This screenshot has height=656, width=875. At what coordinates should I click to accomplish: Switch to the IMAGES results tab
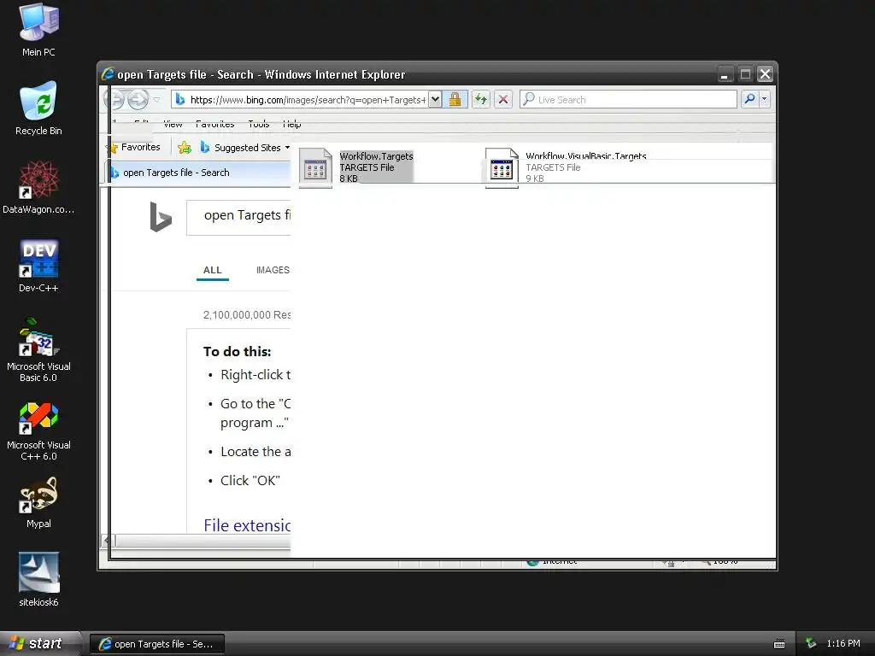point(273,270)
